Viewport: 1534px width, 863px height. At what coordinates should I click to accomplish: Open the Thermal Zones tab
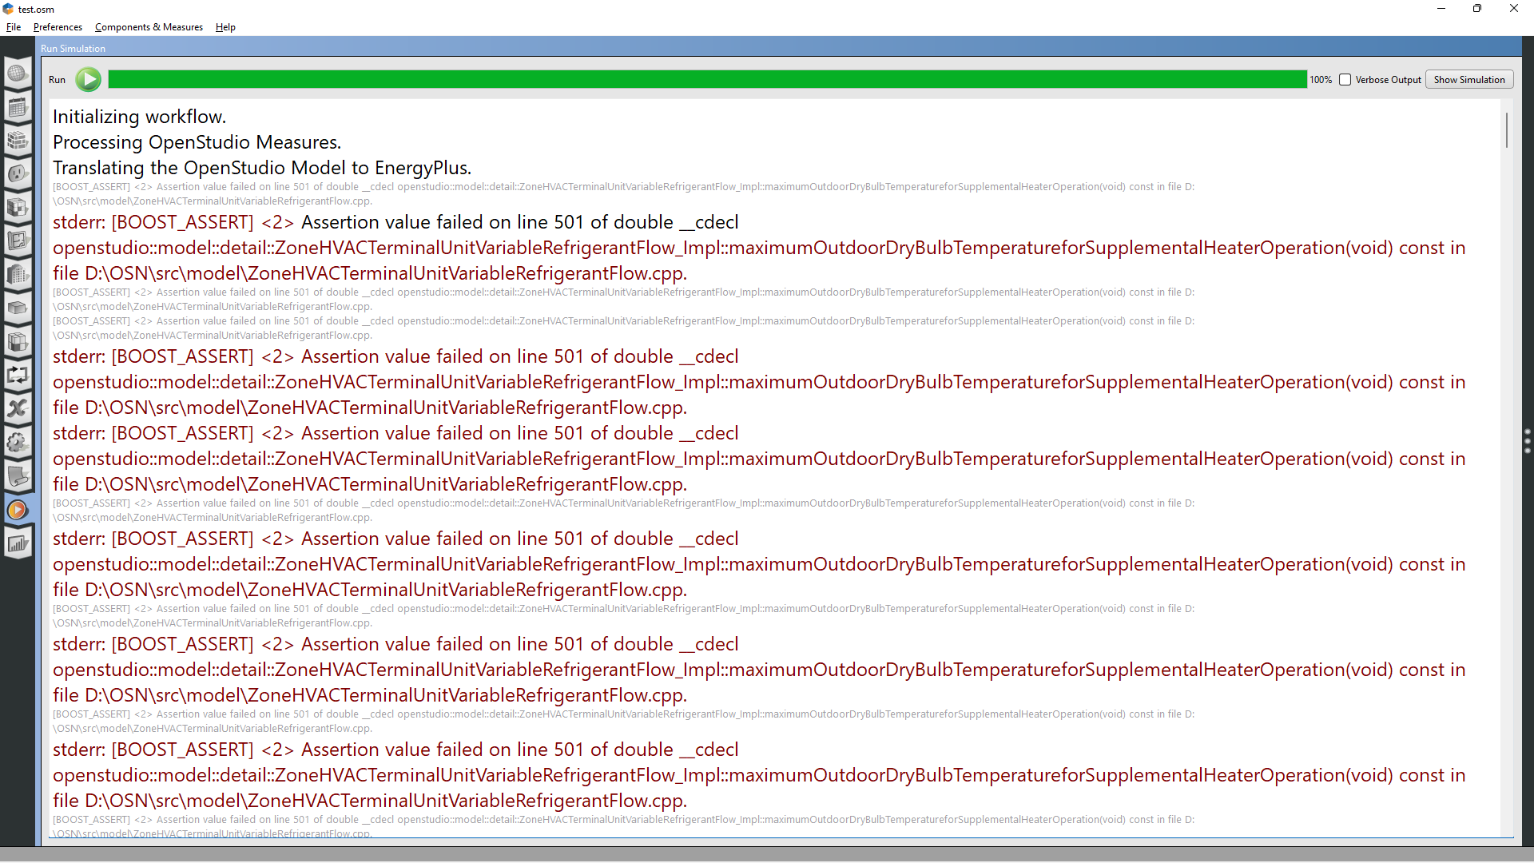tap(17, 341)
